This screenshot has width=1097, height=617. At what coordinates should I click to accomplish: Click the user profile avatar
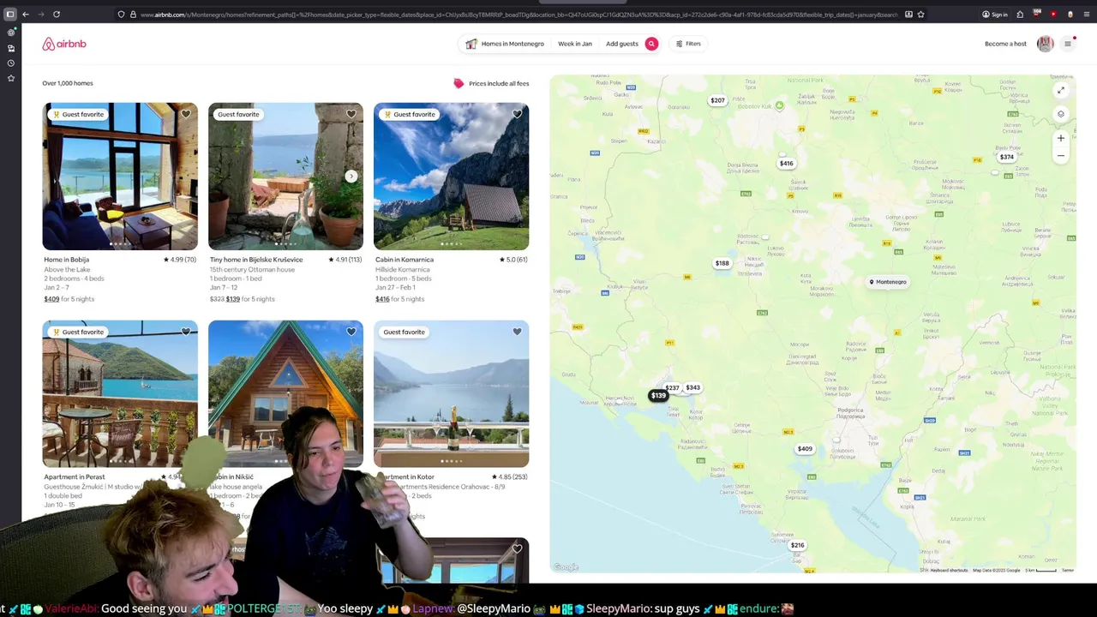click(1045, 44)
